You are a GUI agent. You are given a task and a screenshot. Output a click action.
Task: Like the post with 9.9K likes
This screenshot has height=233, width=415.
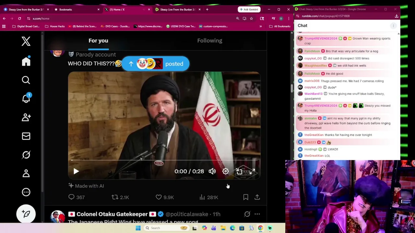click(x=165, y=197)
